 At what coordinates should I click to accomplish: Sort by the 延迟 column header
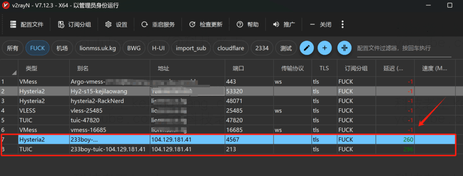[395, 68]
